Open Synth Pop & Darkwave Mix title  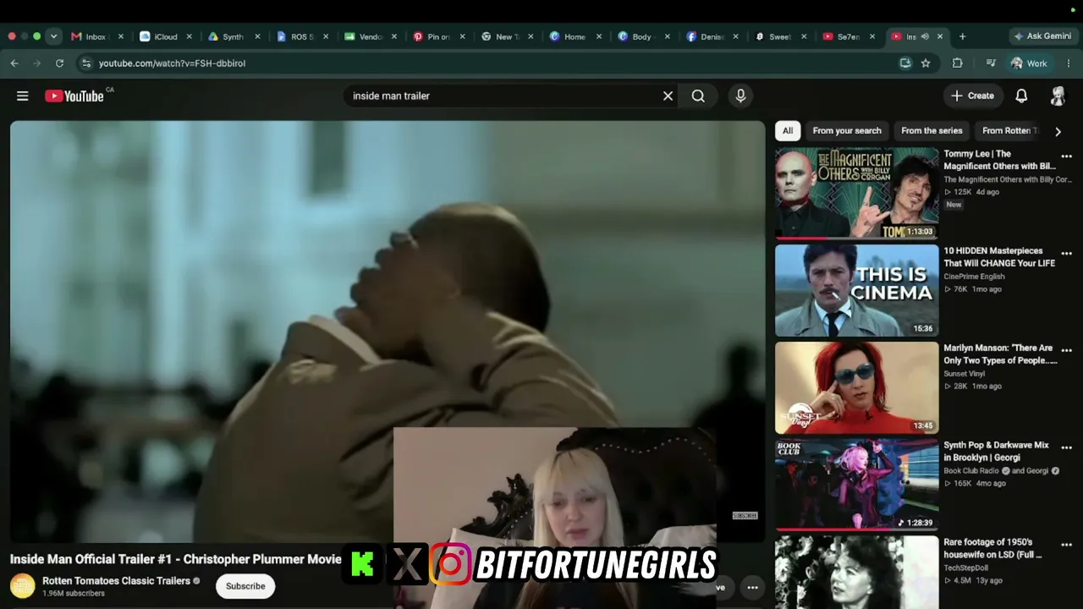pyautogui.click(x=997, y=452)
